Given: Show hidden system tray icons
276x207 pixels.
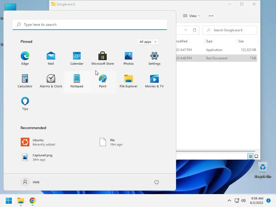Looking at the screenshot, I should [229, 201].
